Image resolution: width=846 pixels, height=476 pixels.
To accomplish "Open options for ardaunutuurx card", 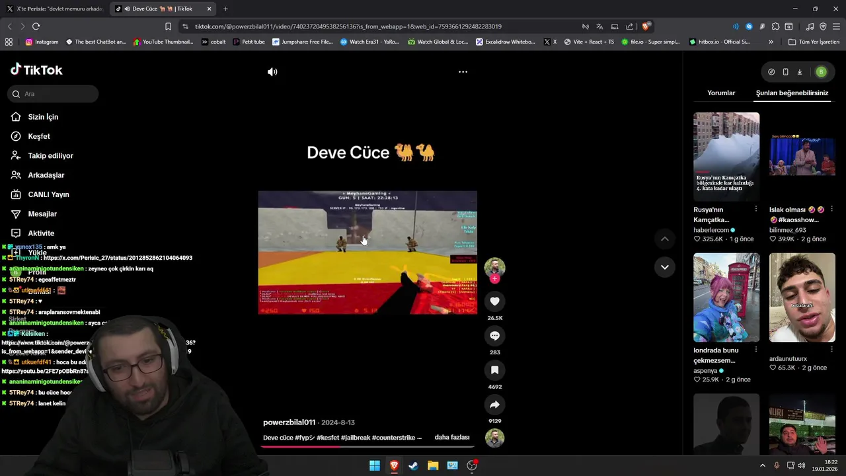I will [831, 350].
